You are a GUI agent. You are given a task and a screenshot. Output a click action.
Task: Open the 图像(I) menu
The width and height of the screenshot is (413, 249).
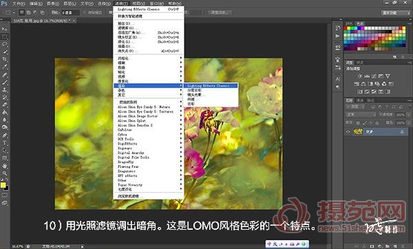(53, 3)
